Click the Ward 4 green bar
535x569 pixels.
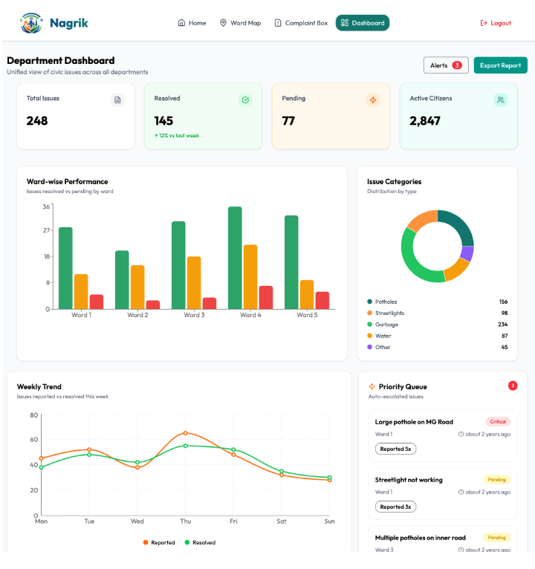point(236,258)
